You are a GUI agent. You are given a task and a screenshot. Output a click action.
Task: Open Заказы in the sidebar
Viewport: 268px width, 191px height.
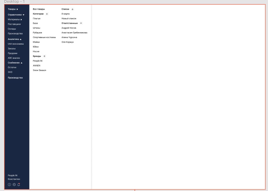pyautogui.click(x=12, y=49)
